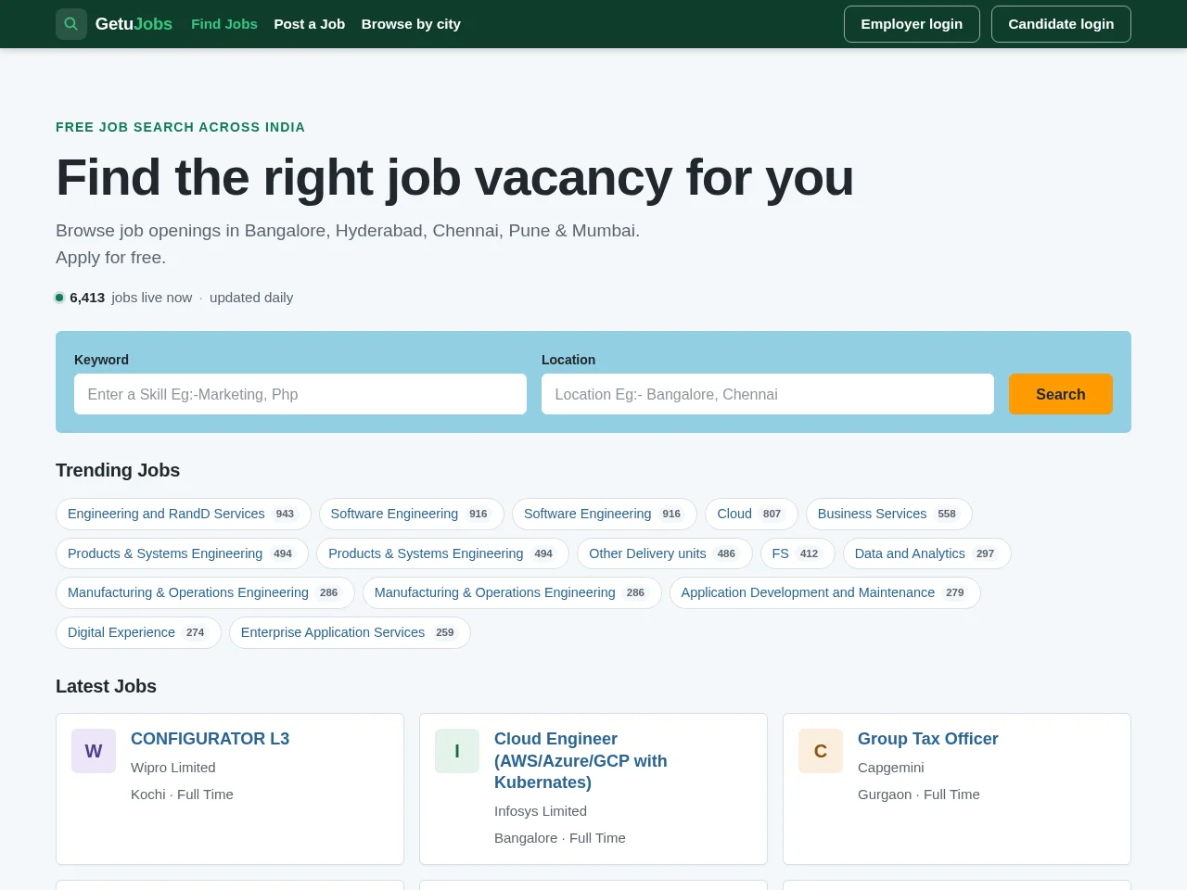The image size is (1187, 890).
Task: Click the "Capgemini" company name text
Action: 891,768
